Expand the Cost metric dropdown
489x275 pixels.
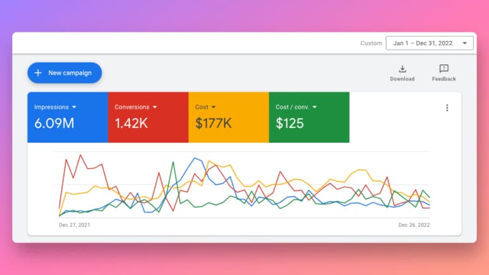click(213, 107)
